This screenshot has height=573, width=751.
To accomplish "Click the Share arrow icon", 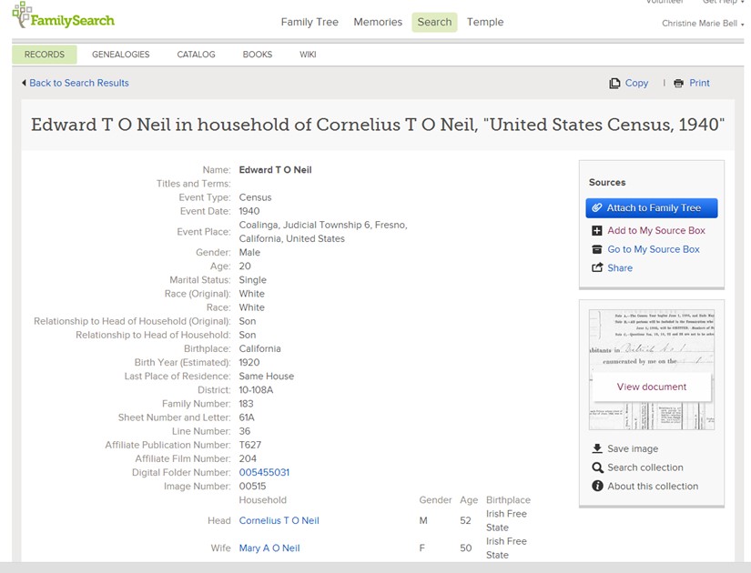I will (597, 267).
